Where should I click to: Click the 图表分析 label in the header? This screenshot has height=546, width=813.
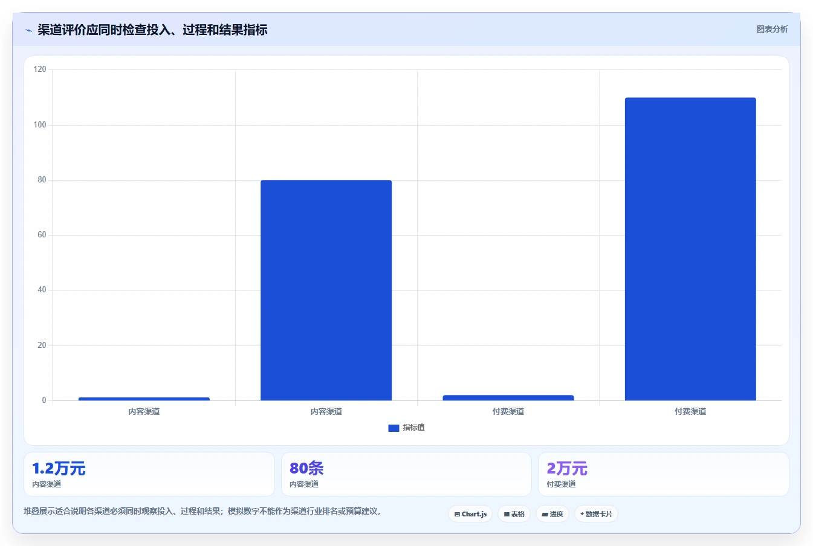772,29
